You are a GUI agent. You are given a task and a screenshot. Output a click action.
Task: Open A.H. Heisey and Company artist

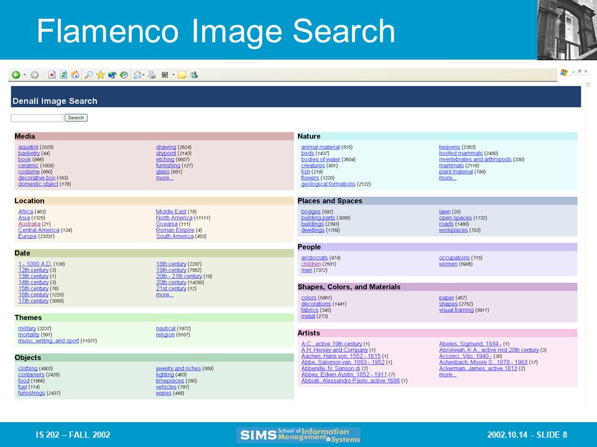point(335,350)
